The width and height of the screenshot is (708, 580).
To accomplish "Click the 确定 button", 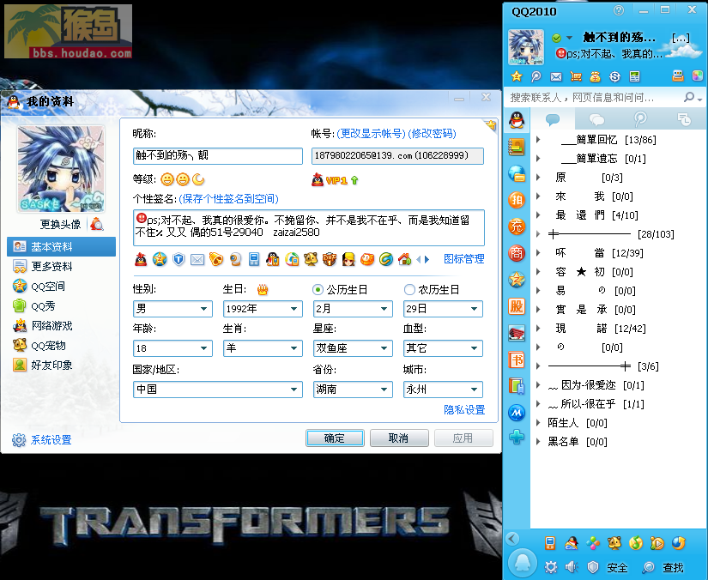I will pos(335,438).
